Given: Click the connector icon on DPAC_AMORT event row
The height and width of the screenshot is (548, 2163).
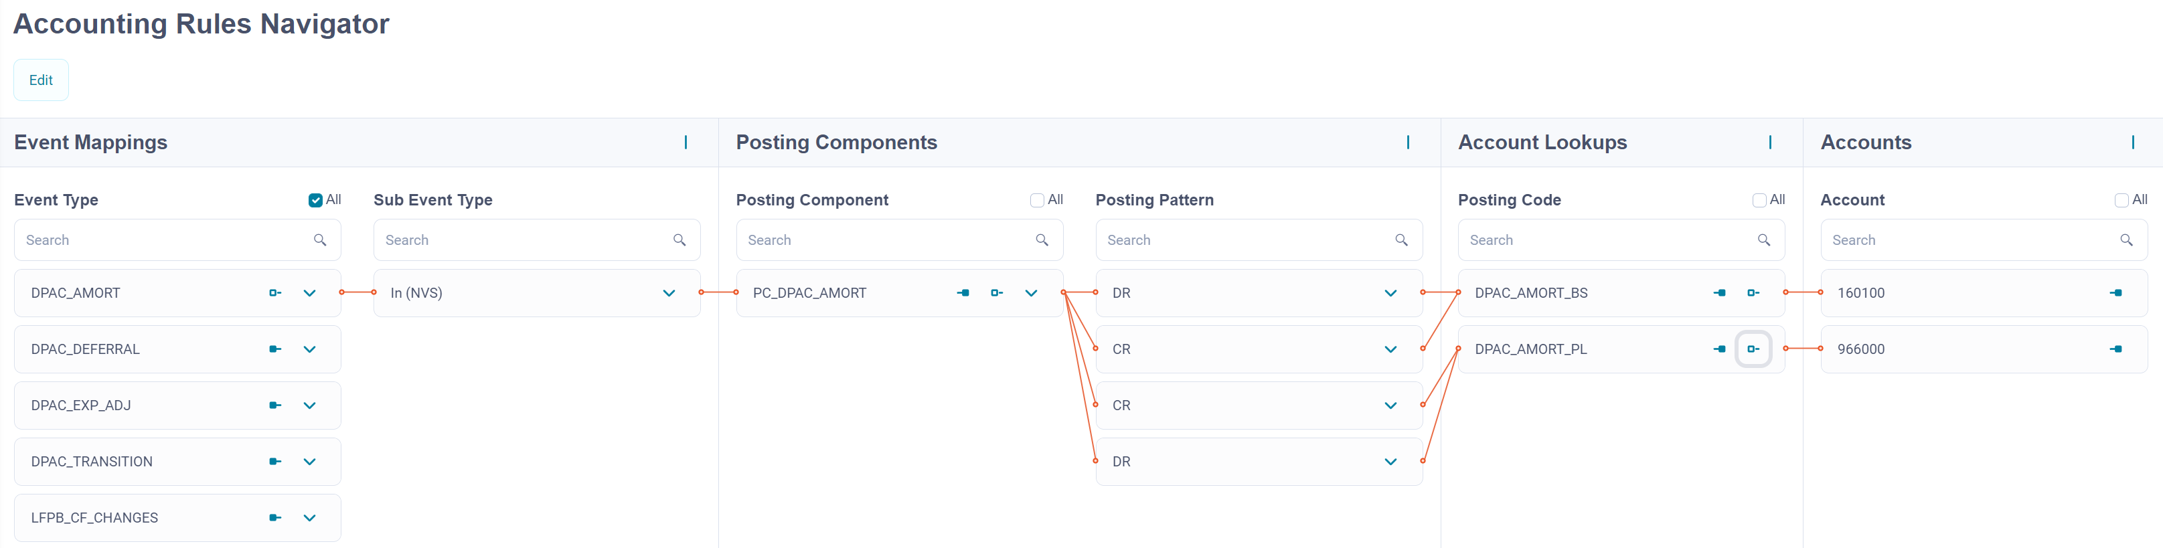Looking at the screenshot, I should pos(274,293).
